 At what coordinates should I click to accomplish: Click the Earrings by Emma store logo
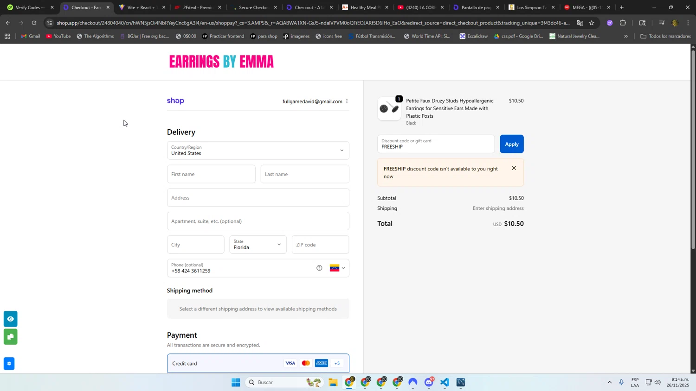(x=221, y=62)
